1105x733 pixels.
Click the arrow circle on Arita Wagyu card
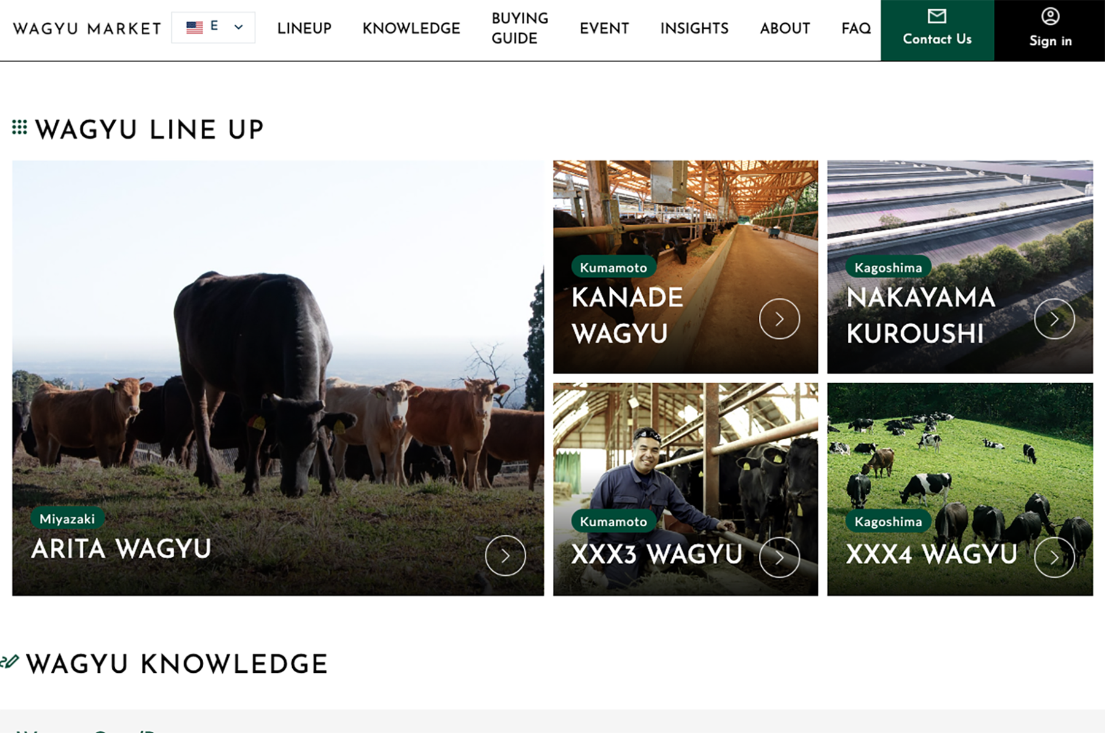click(505, 556)
